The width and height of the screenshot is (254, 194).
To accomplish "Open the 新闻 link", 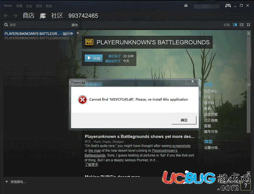I will (207, 109).
